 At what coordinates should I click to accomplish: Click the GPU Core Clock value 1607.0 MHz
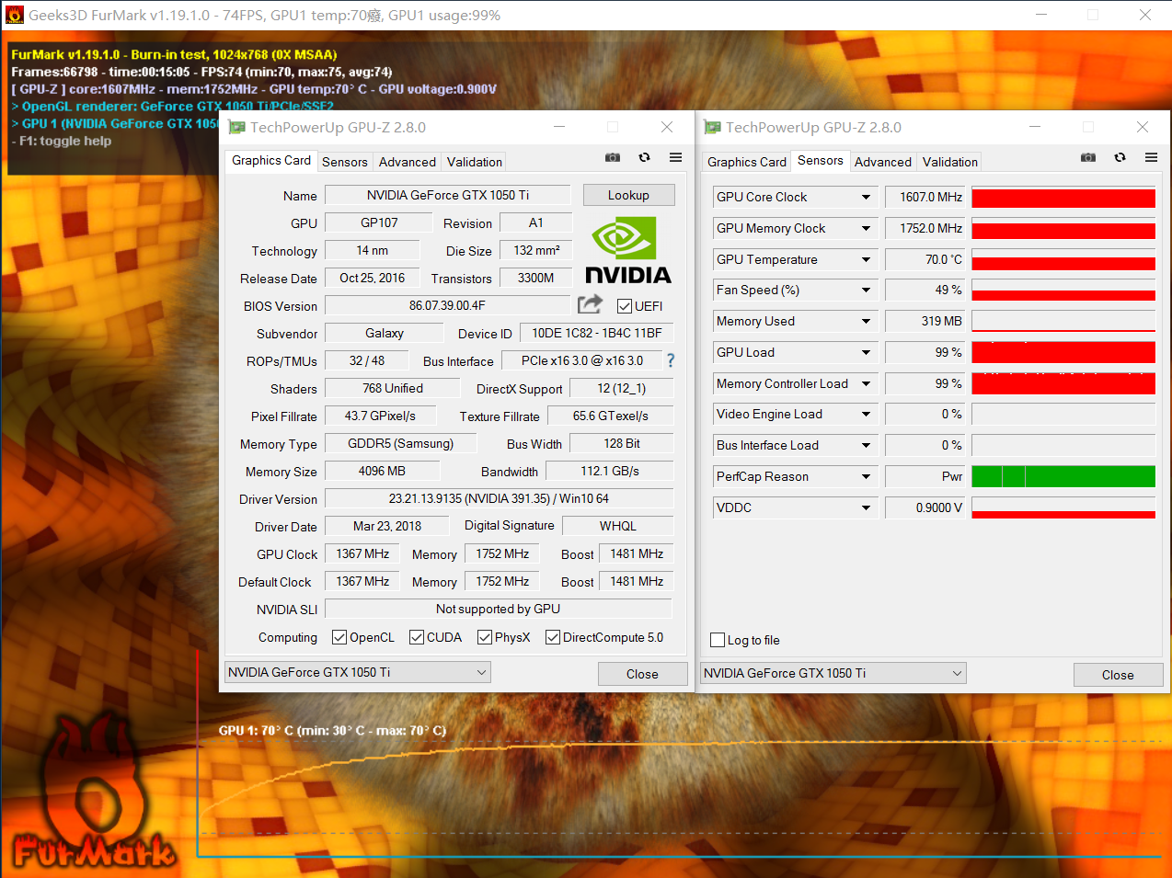(x=925, y=197)
